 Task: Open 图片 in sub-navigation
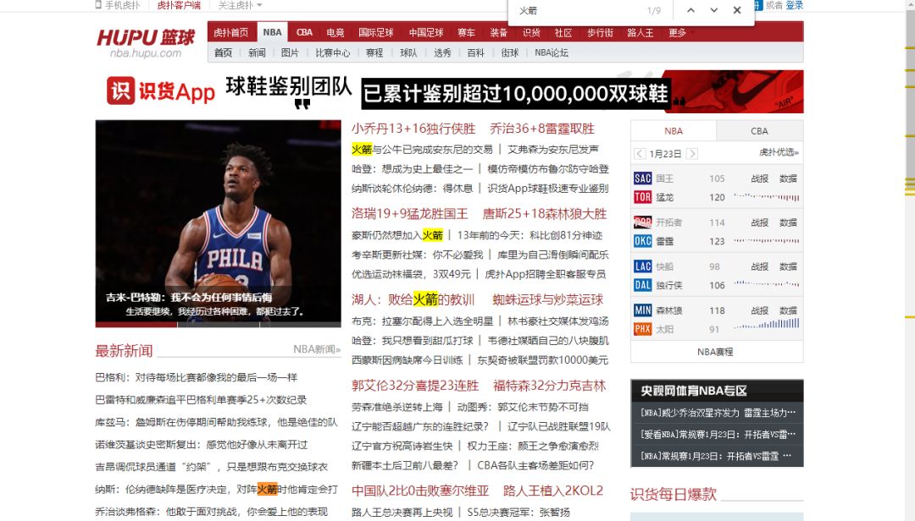[x=290, y=52]
